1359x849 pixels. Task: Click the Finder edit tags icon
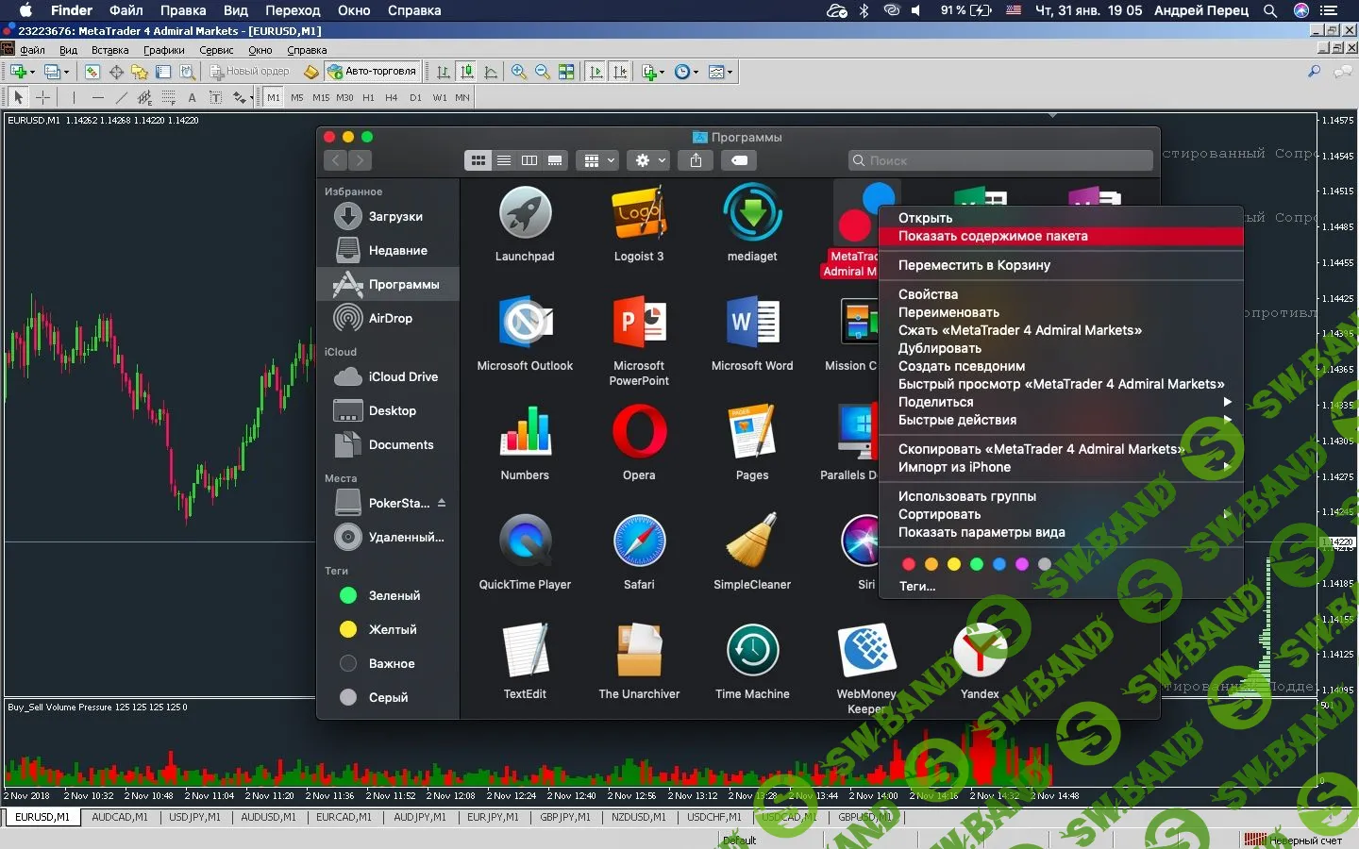pos(740,160)
